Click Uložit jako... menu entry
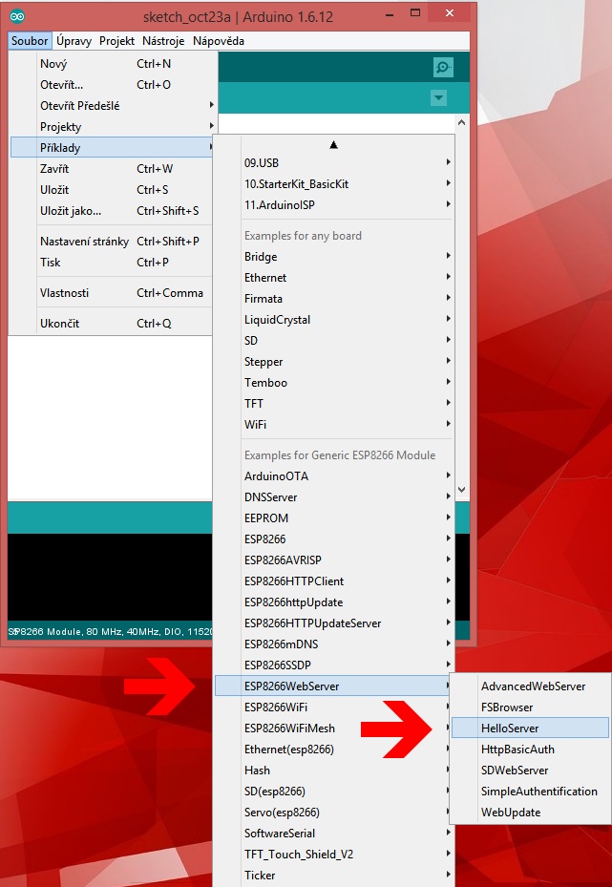 click(71, 211)
